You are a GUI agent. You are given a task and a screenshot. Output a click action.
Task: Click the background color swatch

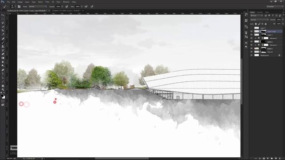[x=4, y=97]
